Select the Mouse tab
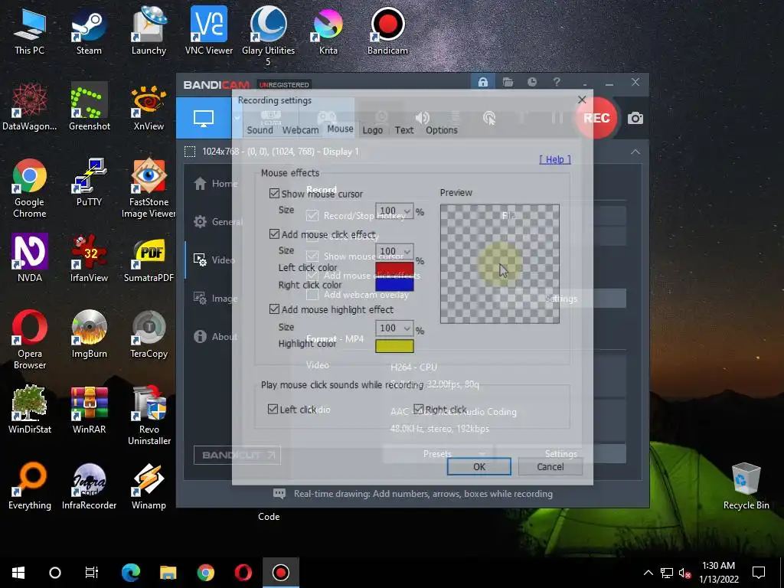The height and width of the screenshot is (588, 784). [x=341, y=129]
